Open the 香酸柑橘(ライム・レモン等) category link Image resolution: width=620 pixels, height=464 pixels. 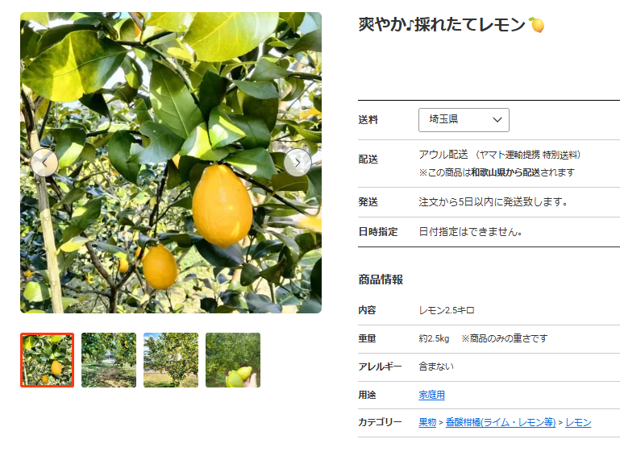tap(500, 423)
